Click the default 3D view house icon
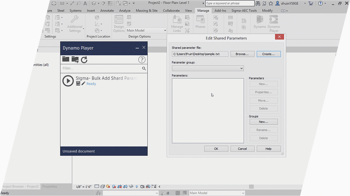This screenshot has height=196, width=350. point(94,3)
